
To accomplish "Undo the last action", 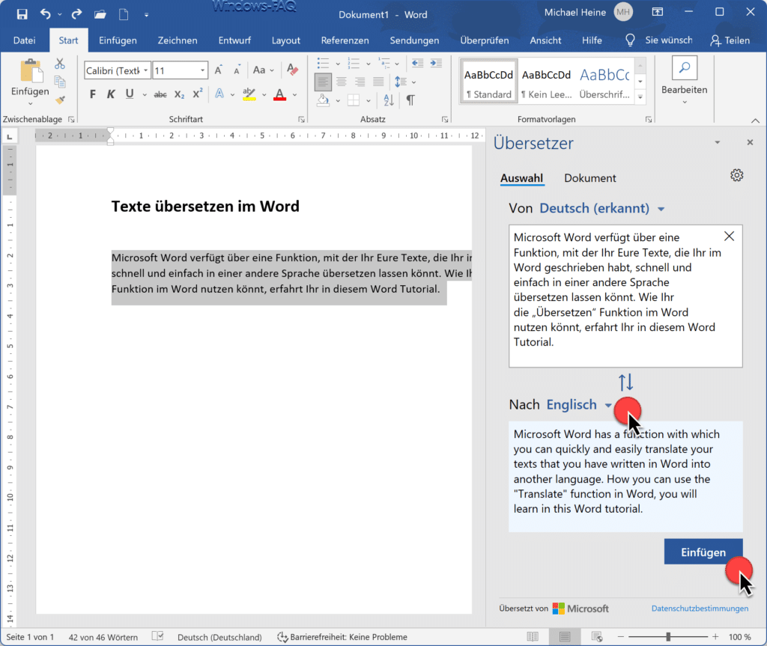I will point(46,14).
